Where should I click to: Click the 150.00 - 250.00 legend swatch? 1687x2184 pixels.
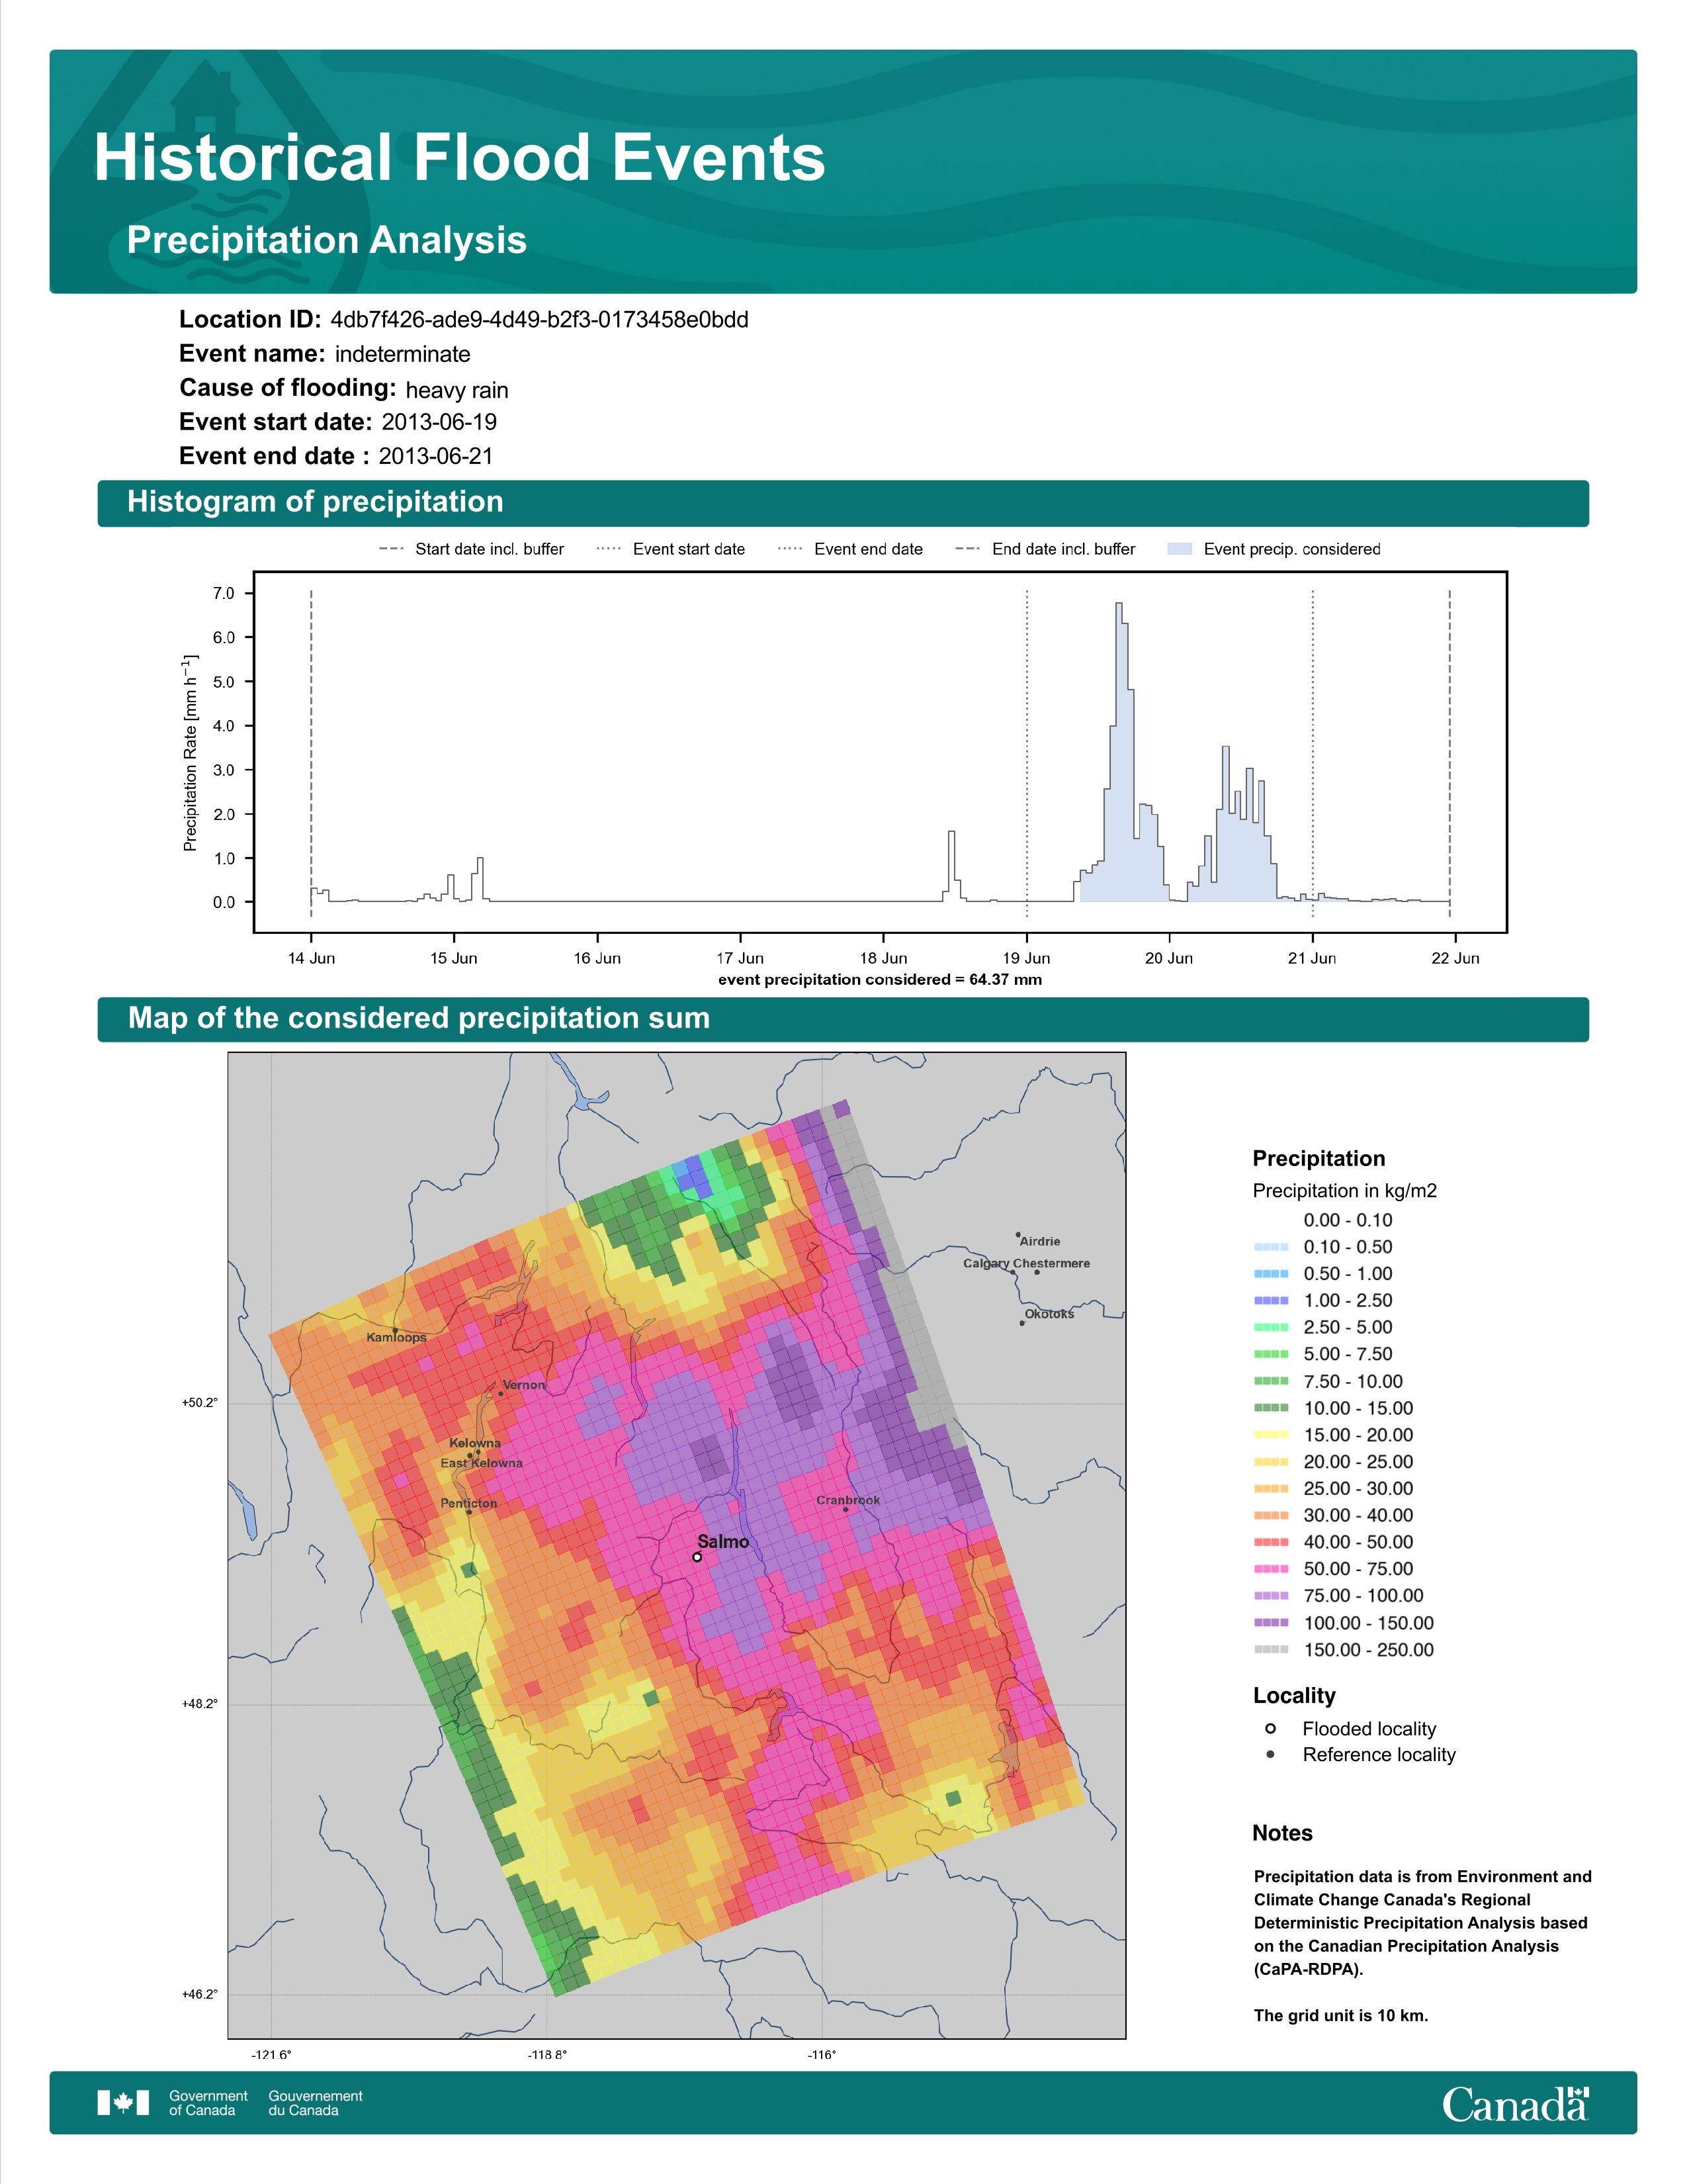point(1272,1650)
